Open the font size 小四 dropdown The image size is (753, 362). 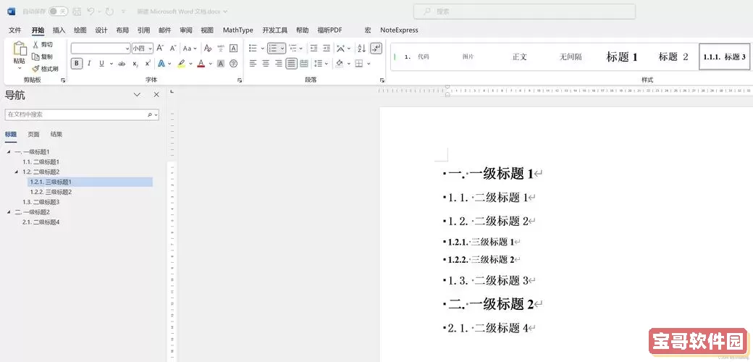150,49
